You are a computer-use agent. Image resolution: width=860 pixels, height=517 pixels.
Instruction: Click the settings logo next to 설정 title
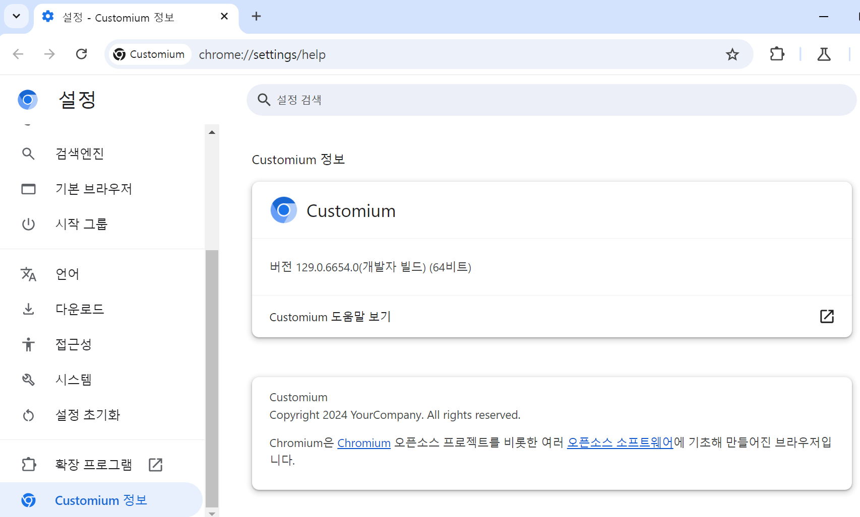coord(28,100)
